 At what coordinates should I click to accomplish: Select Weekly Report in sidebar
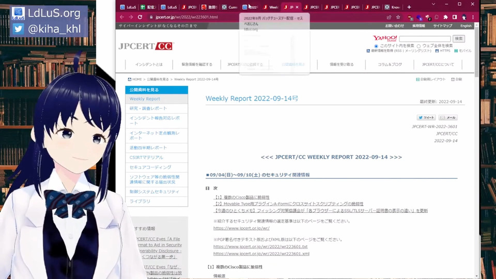pyautogui.click(x=157, y=99)
